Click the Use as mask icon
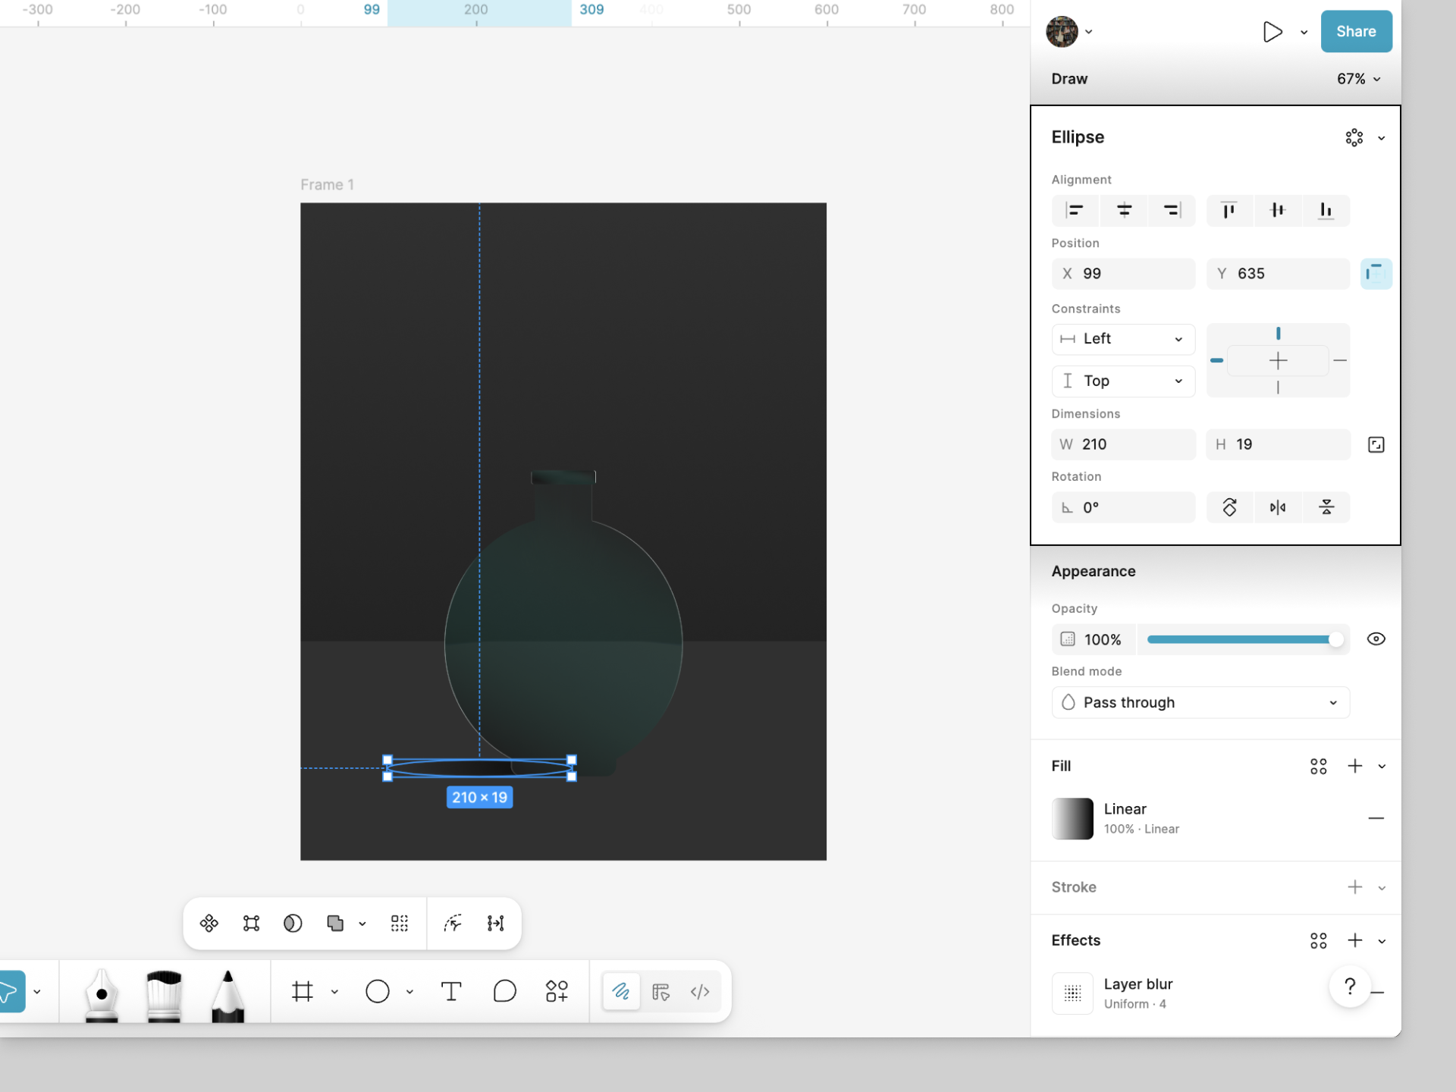The width and height of the screenshot is (1456, 1092). pos(293,923)
